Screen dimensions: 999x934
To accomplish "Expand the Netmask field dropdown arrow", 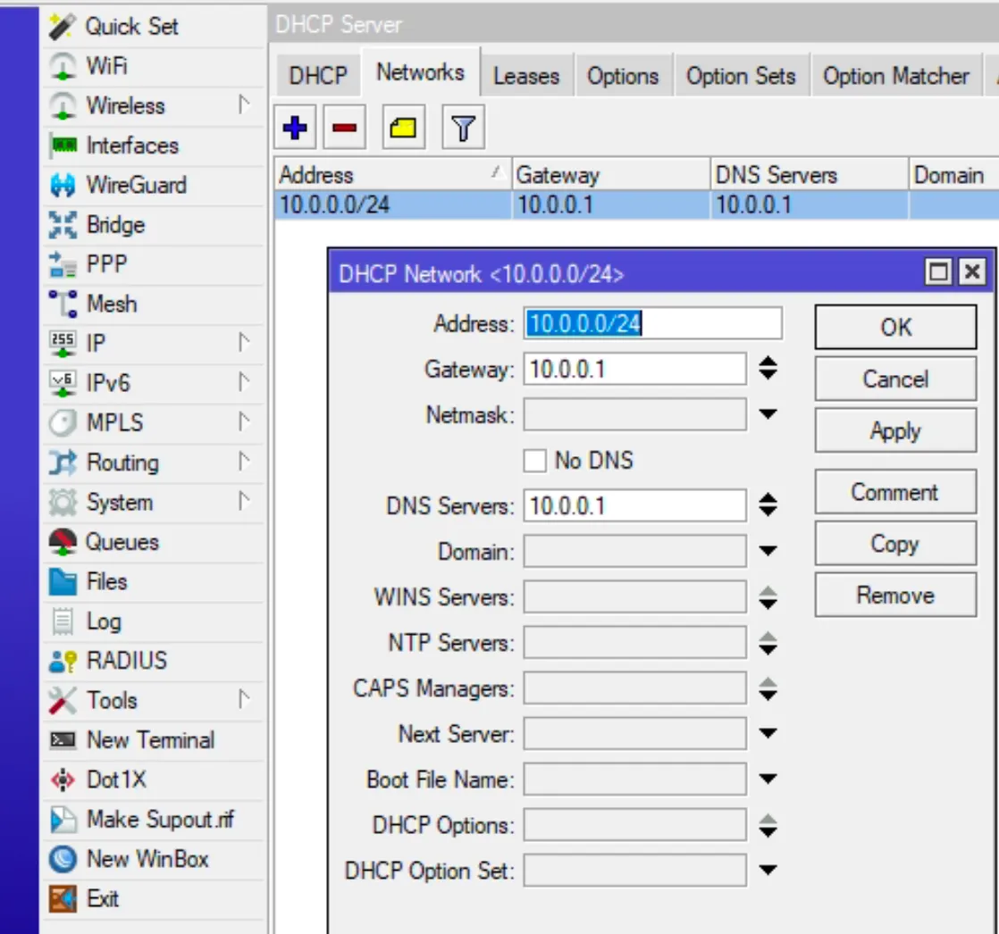I will click(x=768, y=414).
